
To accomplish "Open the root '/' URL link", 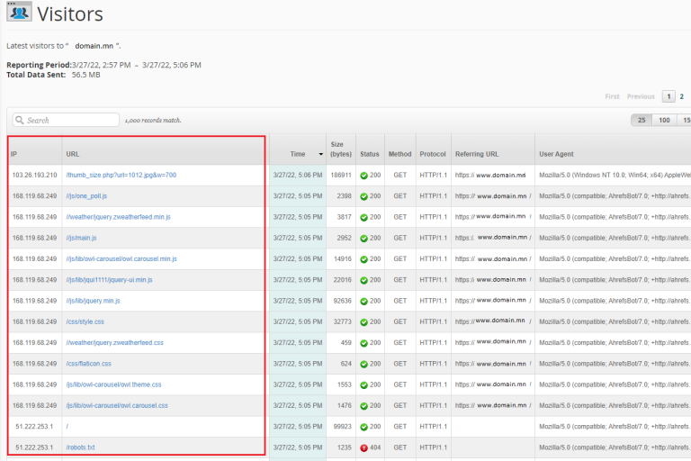I will (67, 427).
